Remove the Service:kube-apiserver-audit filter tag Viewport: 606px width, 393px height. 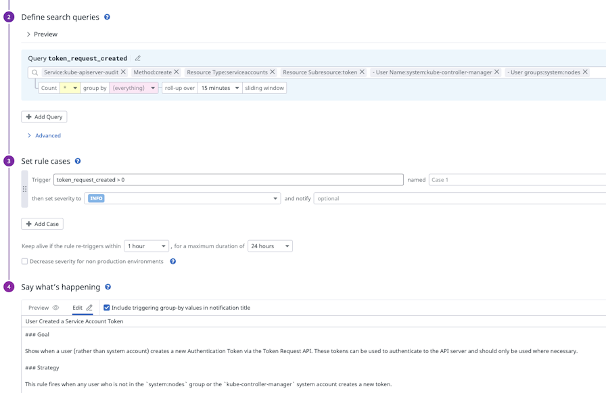pos(123,72)
